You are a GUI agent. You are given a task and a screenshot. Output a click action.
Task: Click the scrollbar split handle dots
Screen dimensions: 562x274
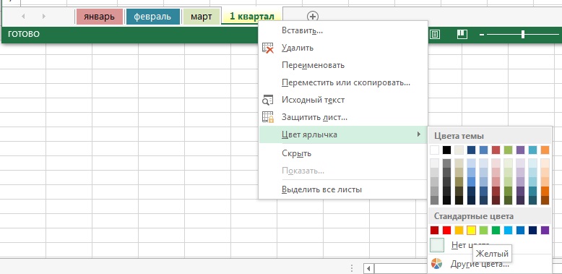point(352,268)
